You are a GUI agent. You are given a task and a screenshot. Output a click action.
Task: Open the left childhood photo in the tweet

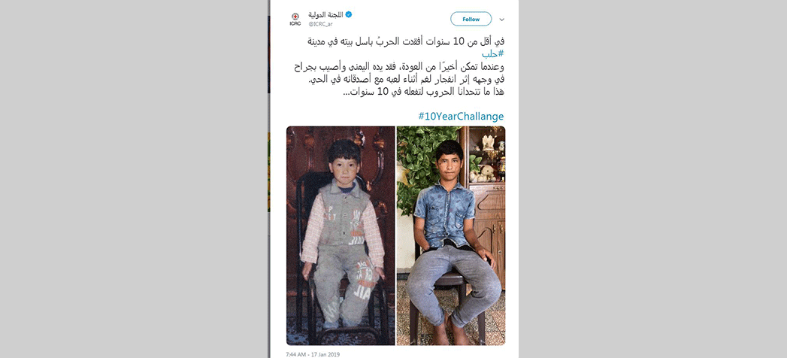tap(341, 235)
